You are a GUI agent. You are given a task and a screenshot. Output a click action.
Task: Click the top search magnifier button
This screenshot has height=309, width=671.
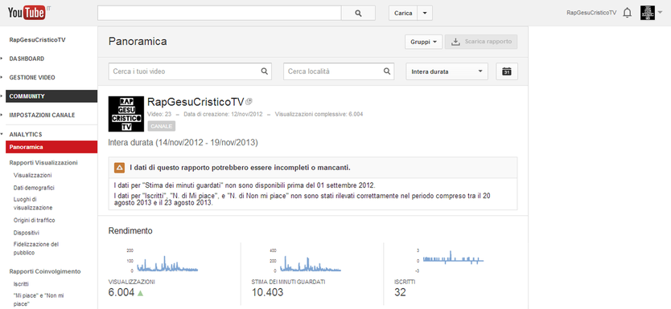pyautogui.click(x=358, y=13)
